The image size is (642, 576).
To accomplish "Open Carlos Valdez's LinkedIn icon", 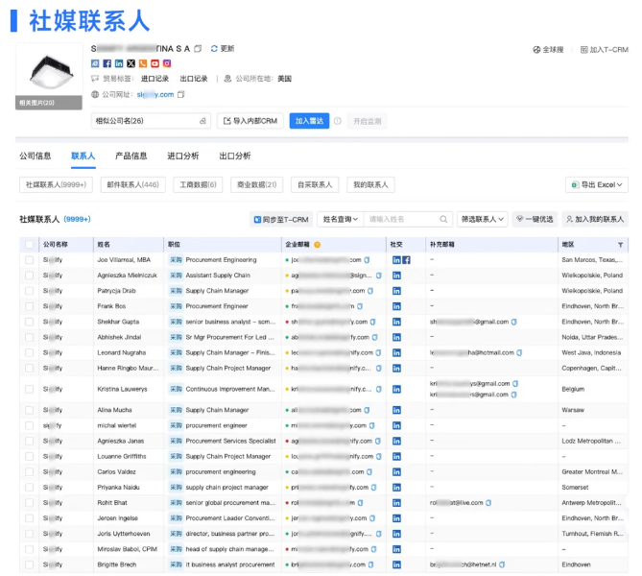I will tap(396, 472).
